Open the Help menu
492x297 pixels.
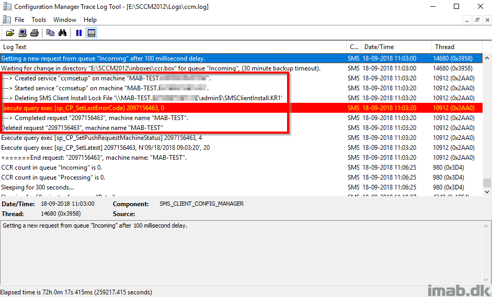click(90, 20)
